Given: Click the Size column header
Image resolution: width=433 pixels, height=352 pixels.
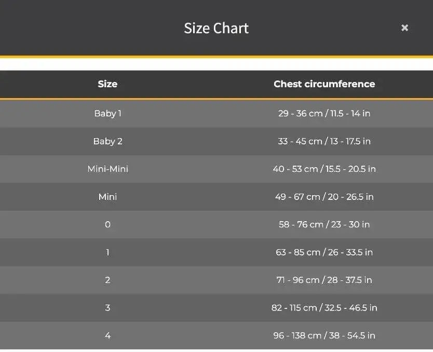Looking at the screenshot, I should 107,84.
